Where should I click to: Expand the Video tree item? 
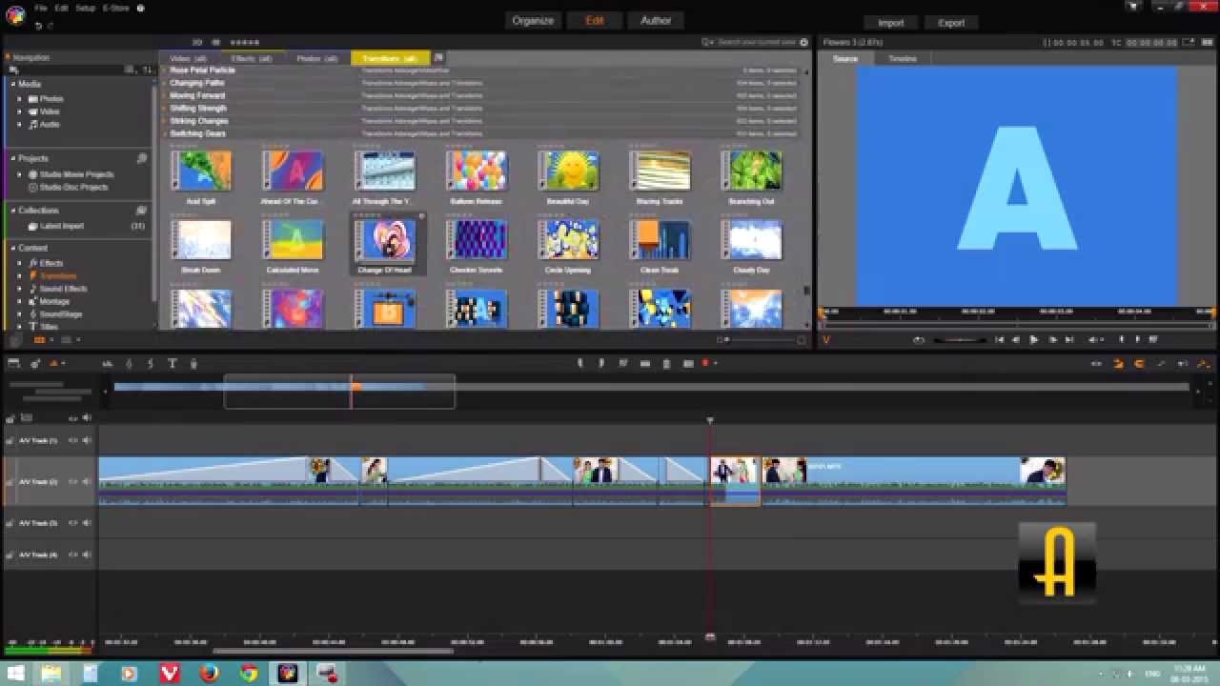19,111
